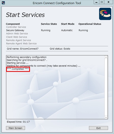Image resolution: width=114 pixels, height=134 pixels.
Task: Click the Completed message in the log
Action: pos(18,69)
